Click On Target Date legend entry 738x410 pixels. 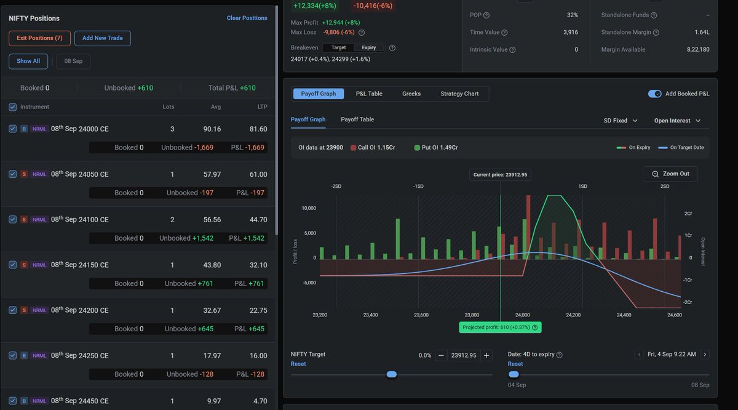[681, 148]
